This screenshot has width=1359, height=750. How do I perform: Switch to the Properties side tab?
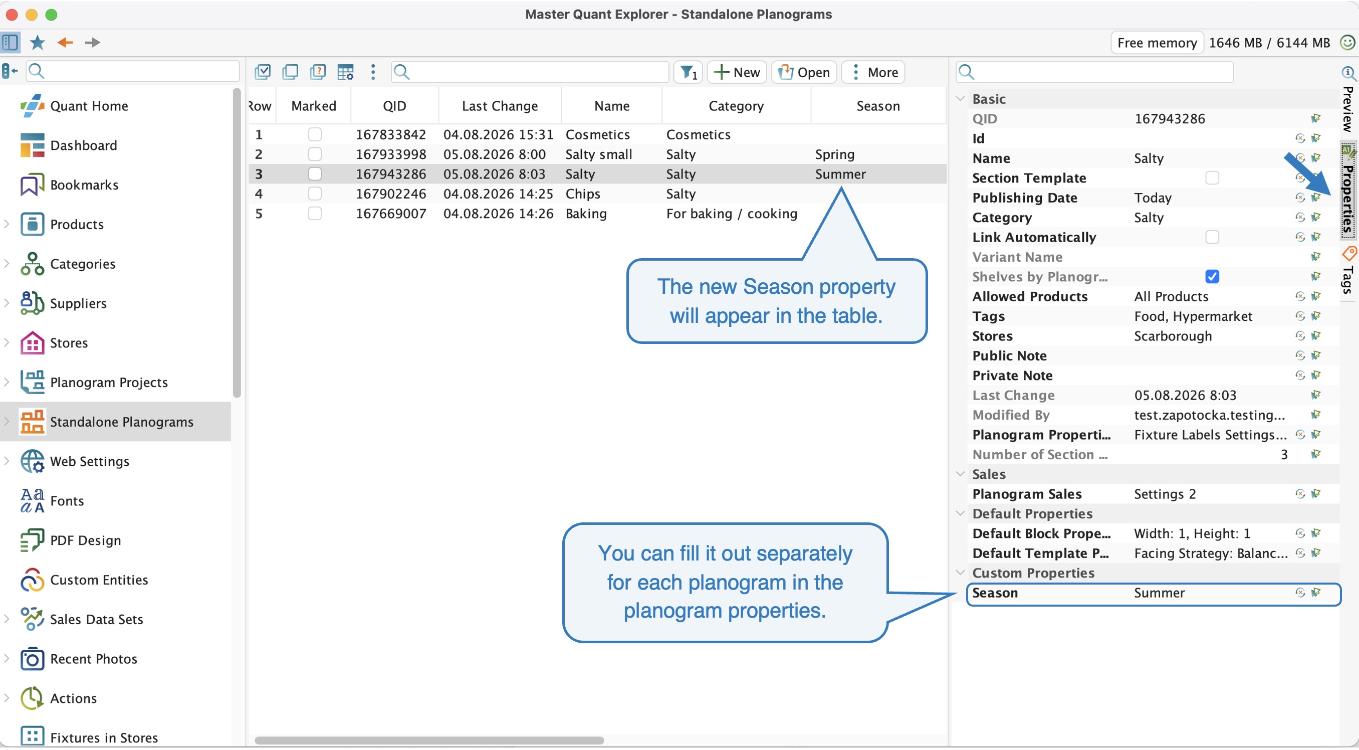click(x=1348, y=190)
